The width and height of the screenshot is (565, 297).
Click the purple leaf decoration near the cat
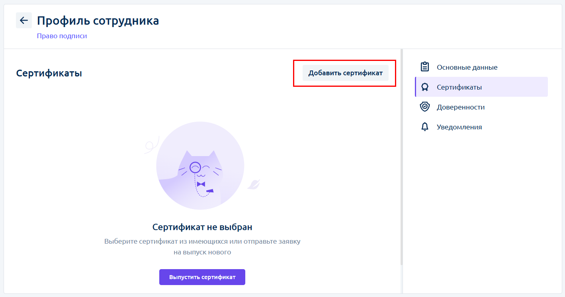coord(254,184)
